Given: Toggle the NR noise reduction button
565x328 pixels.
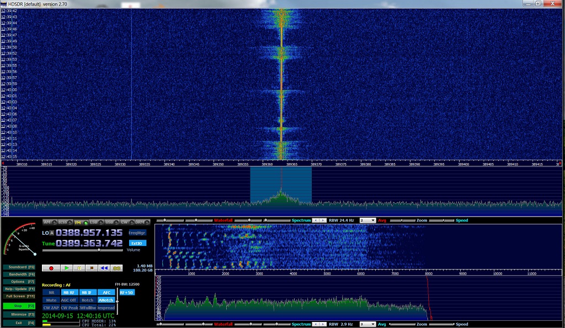Looking at the screenshot, I should pos(51,293).
